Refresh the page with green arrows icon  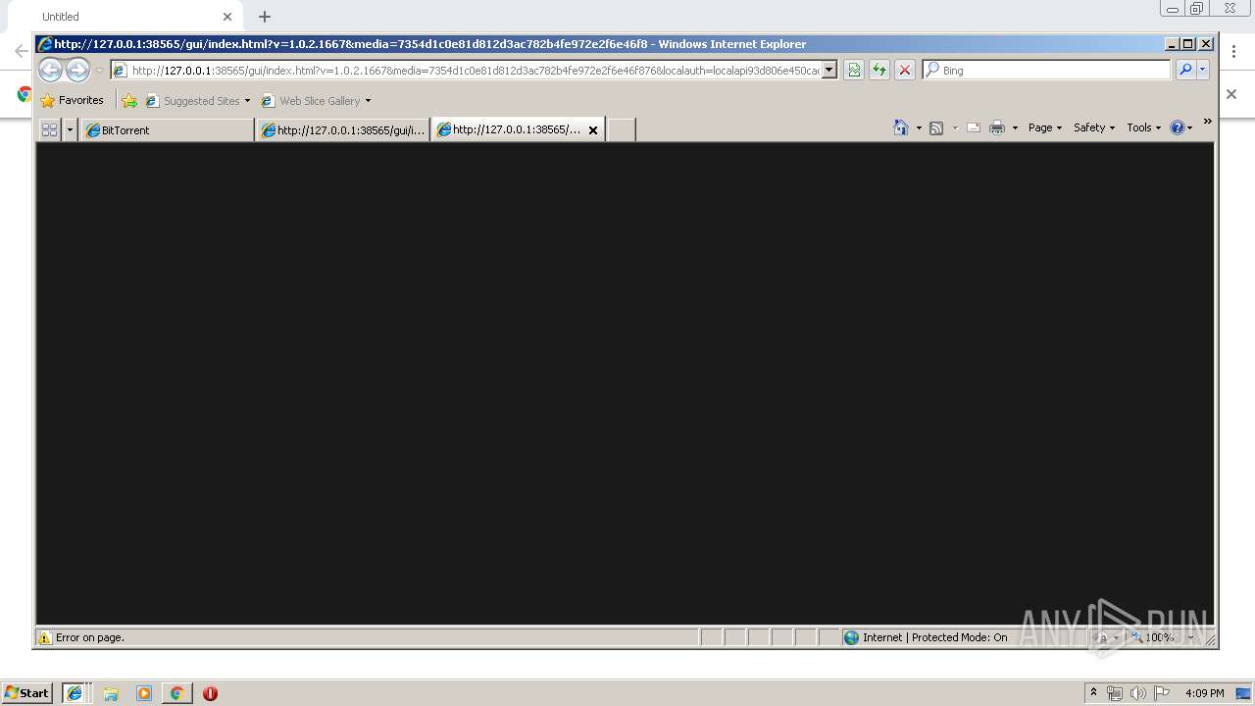[x=879, y=71]
